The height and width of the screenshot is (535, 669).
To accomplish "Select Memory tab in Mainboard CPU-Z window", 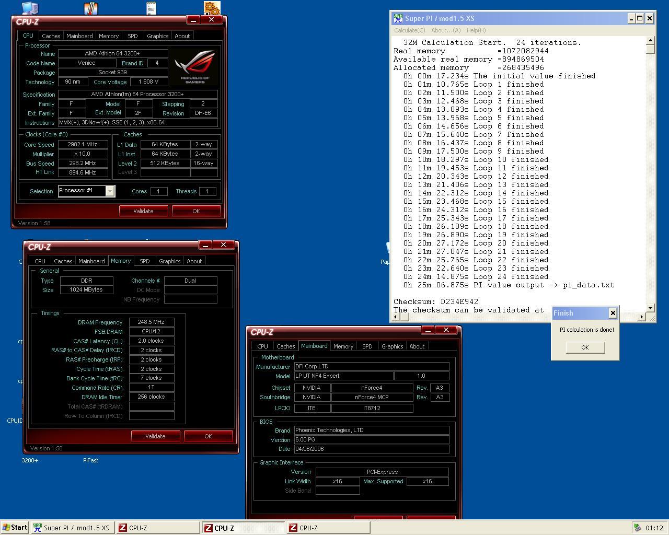I will pos(343,346).
